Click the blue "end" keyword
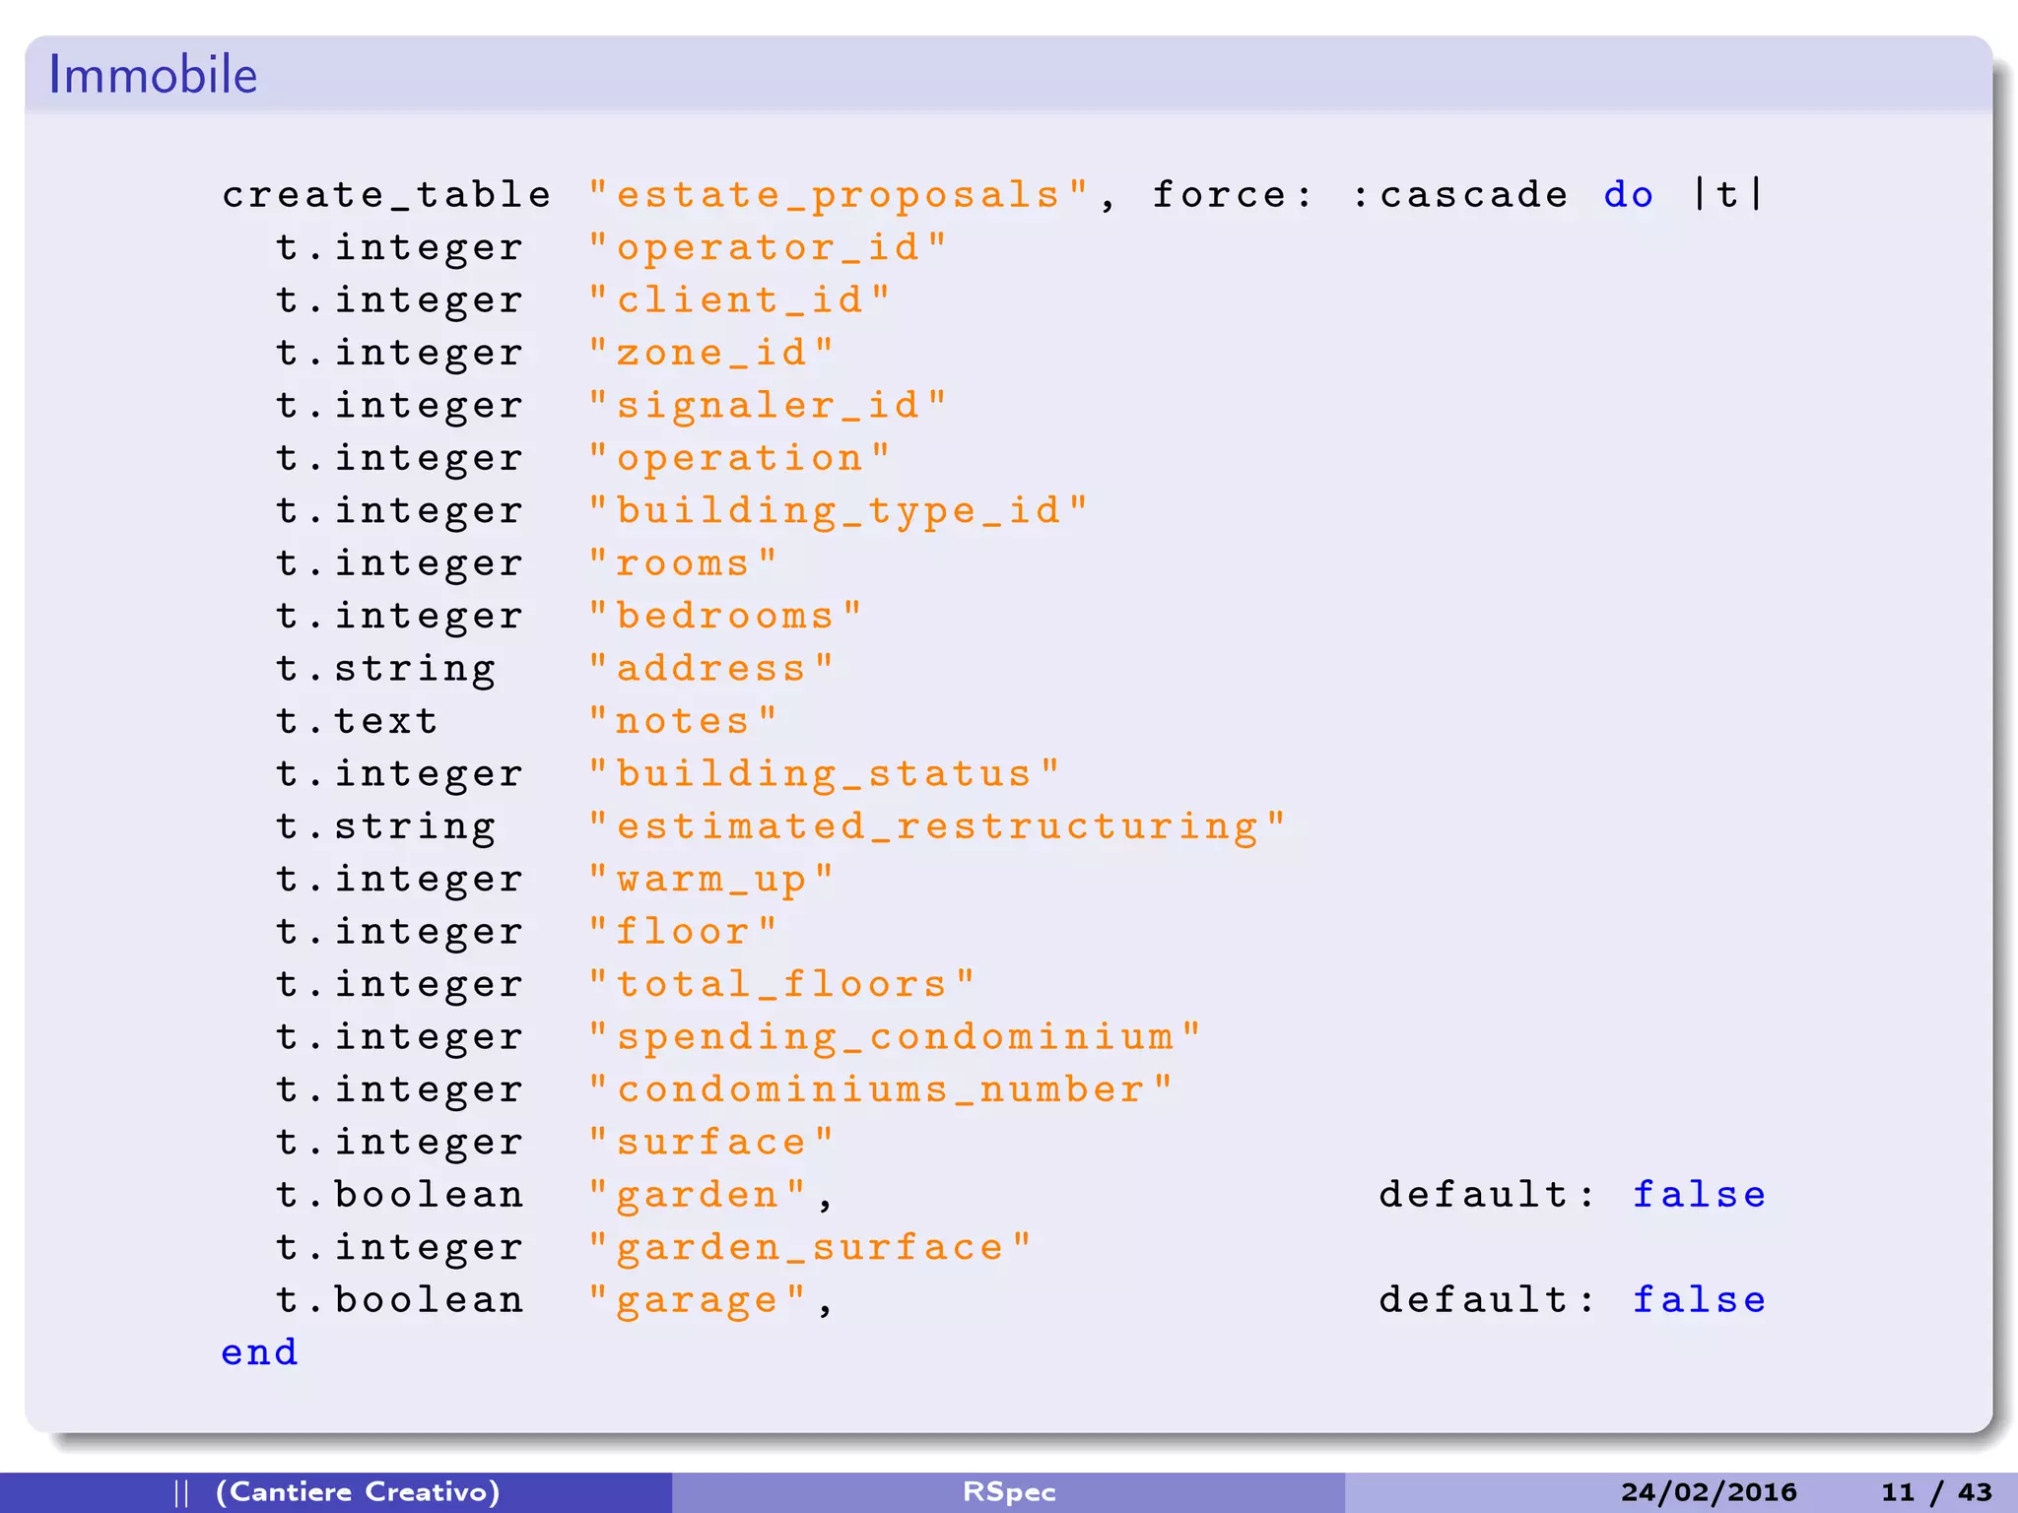Viewport: 2018px width, 1513px height. coord(260,1352)
